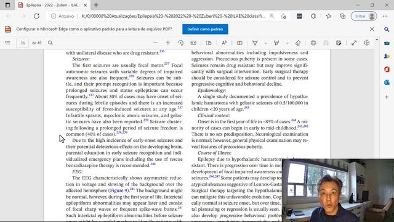Open the Collections panel
Screen dimensions: 394x222
point(342,16)
